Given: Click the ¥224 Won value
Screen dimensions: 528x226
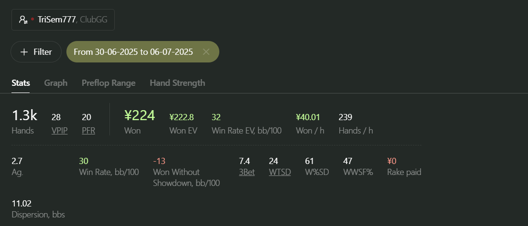Looking at the screenshot, I should (x=140, y=116).
